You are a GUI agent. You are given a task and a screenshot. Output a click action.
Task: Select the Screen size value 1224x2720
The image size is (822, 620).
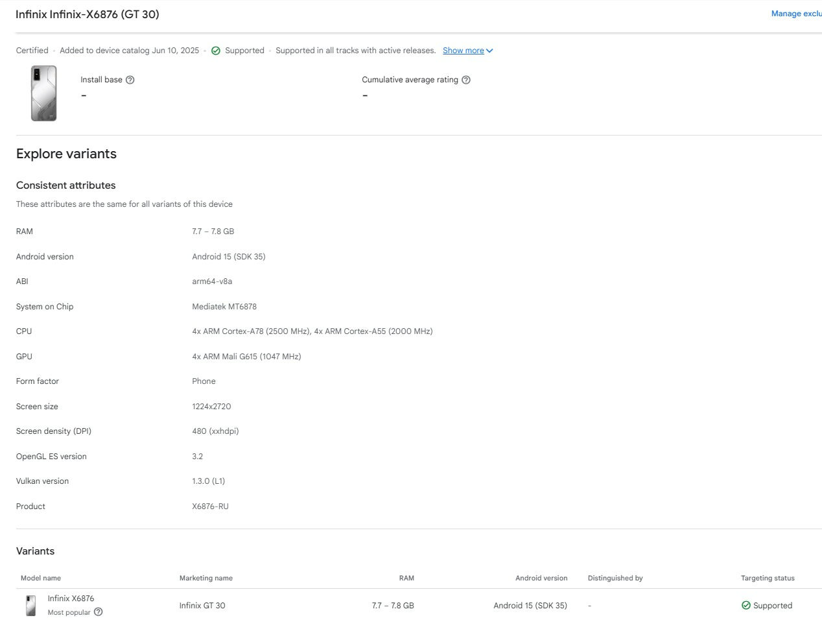tap(211, 407)
